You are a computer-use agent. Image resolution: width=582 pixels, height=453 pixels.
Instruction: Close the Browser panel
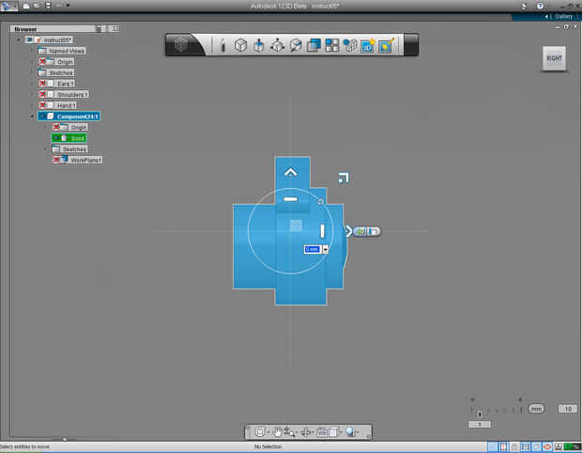[116, 28]
